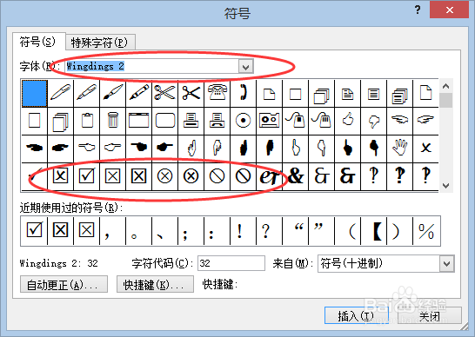Viewport: 475px width, 337px height.
Task: Pick the solid black scissors symbol
Action: 191,93
